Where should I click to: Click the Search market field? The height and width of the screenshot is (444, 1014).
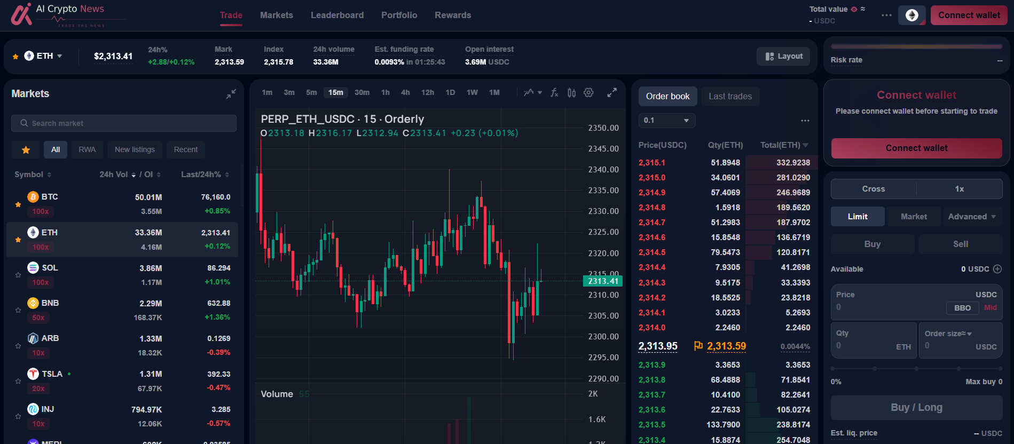pyautogui.click(x=124, y=123)
